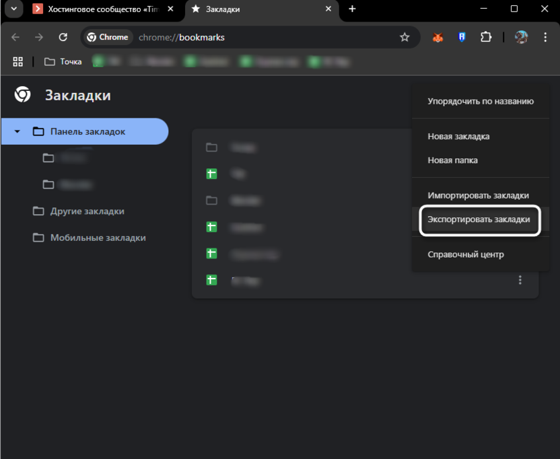Image resolution: width=560 pixels, height=459 pixels.
Task: Open more actions for last bookmark row
Action: click(x=520, y=280)
